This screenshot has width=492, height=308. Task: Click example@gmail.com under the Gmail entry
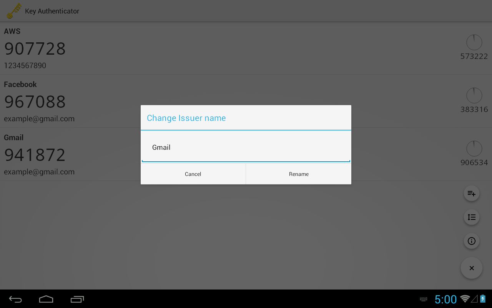tap(39, 172)
